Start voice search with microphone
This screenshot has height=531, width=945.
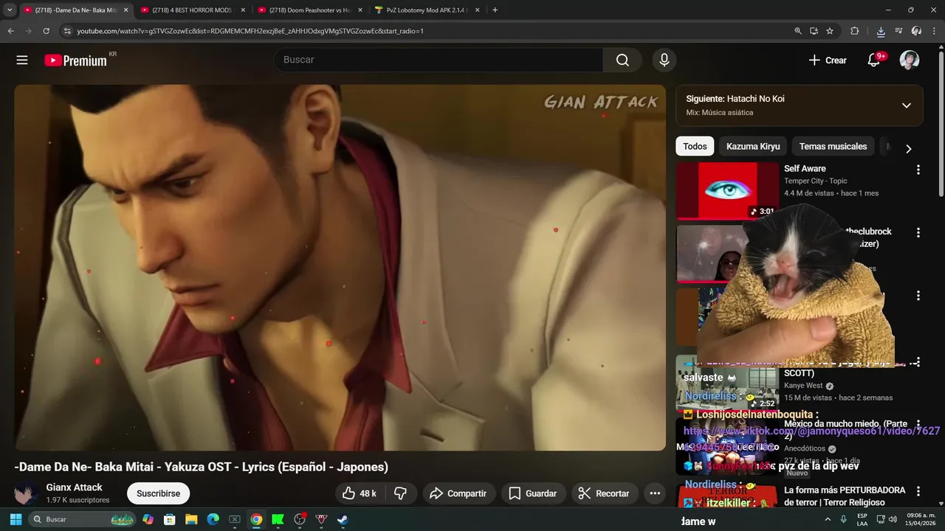pyautogui.click(x=664, y=60)
